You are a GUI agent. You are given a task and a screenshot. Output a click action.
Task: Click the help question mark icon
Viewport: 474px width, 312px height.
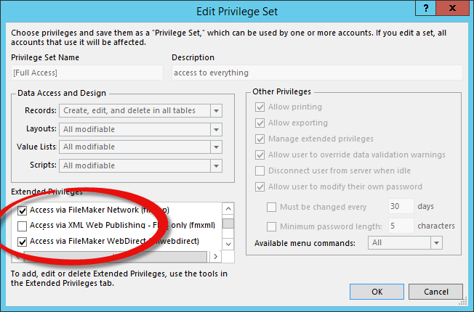click(426, 8)
